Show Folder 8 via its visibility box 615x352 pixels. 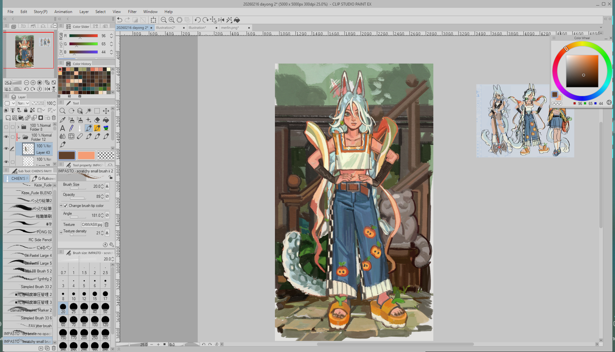tap(6, 127)
